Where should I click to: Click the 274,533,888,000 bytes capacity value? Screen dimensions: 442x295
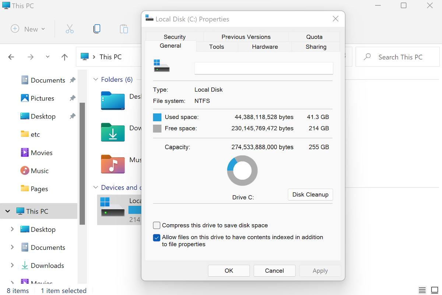tap(263, 147)
